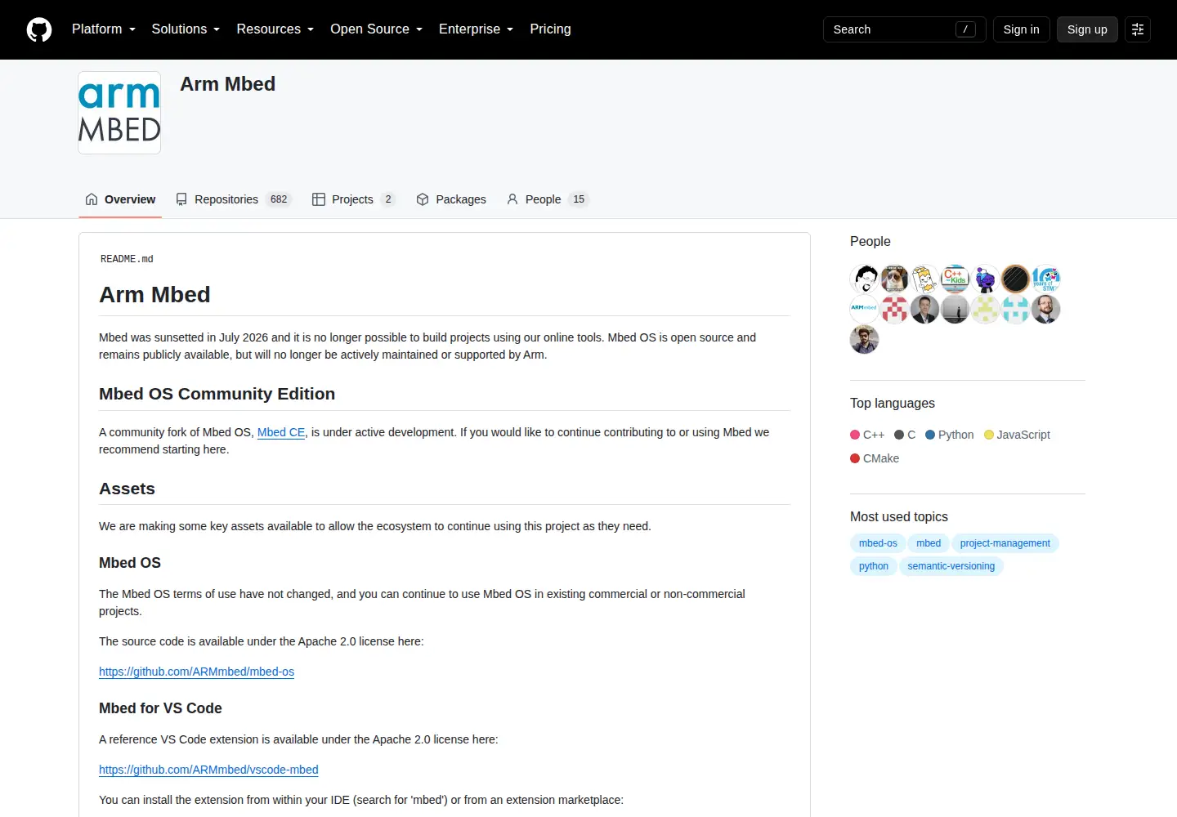Screen dimensions: 1177x817
Task: Open the ARMmbed text logo avatar
Action: coord(865,309)
